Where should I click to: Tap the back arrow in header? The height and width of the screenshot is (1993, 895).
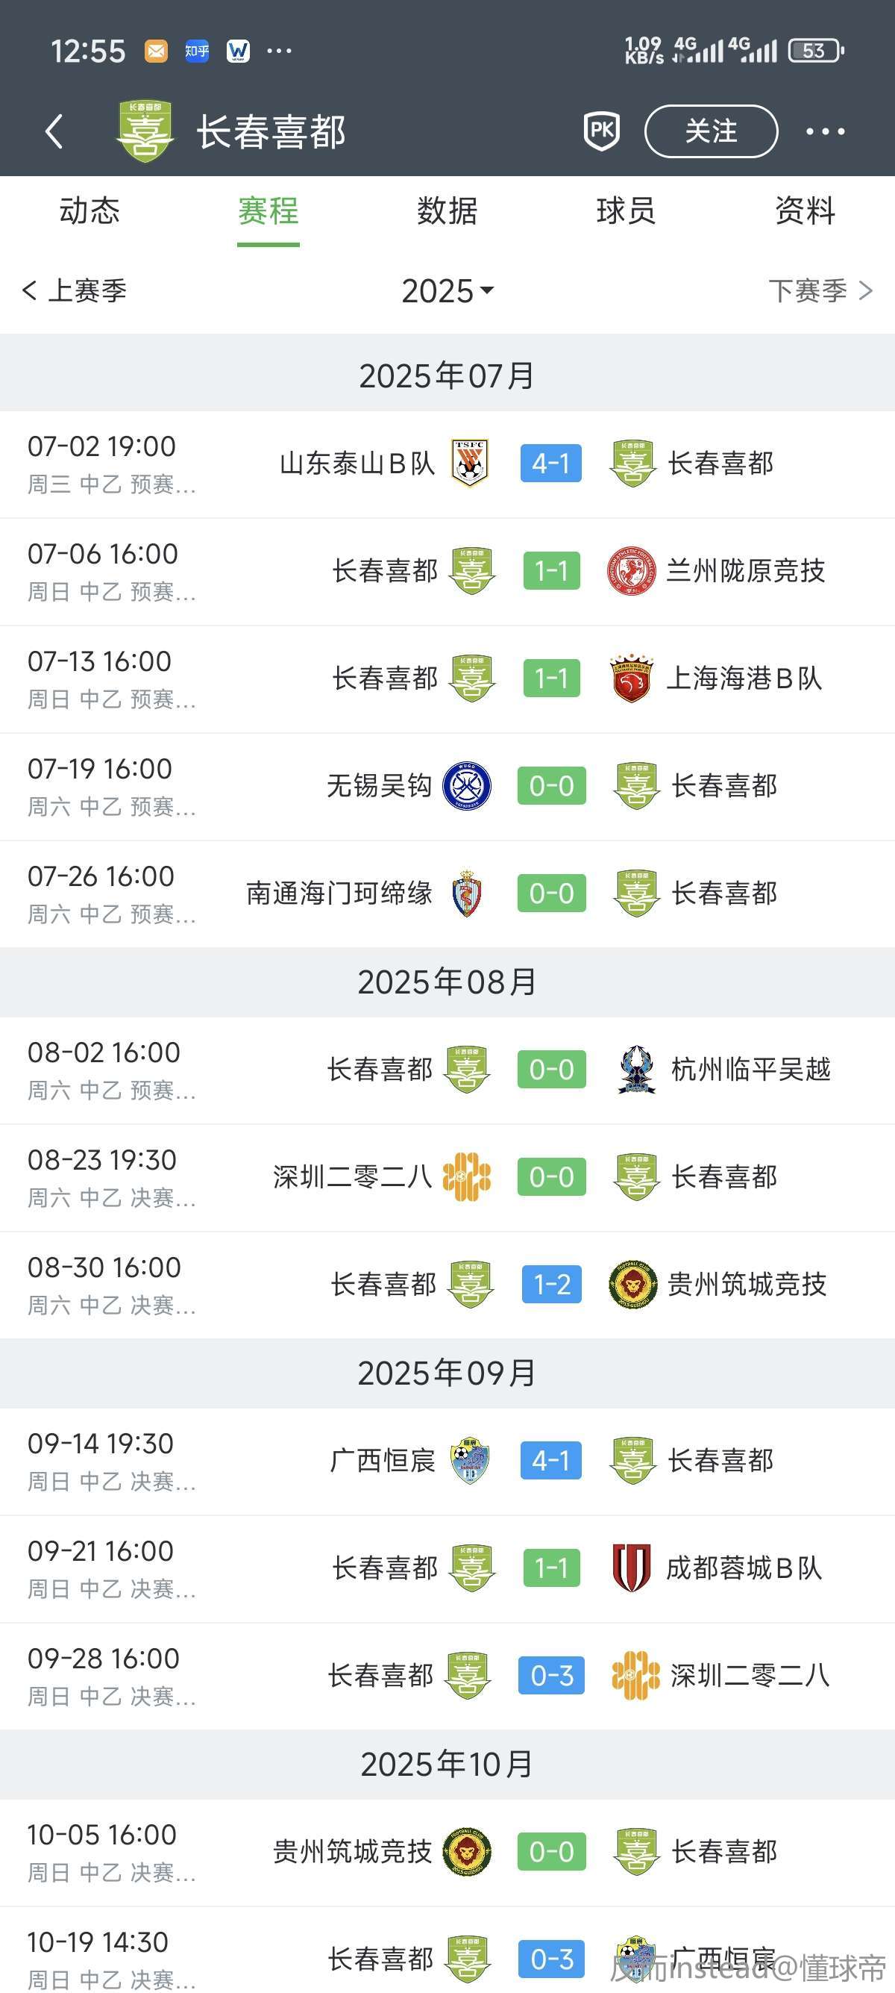pos(54,131)
